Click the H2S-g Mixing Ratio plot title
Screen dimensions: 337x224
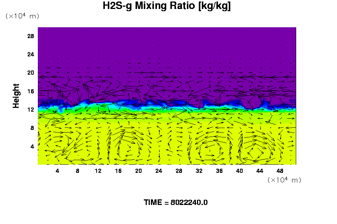tap(167, 6)
